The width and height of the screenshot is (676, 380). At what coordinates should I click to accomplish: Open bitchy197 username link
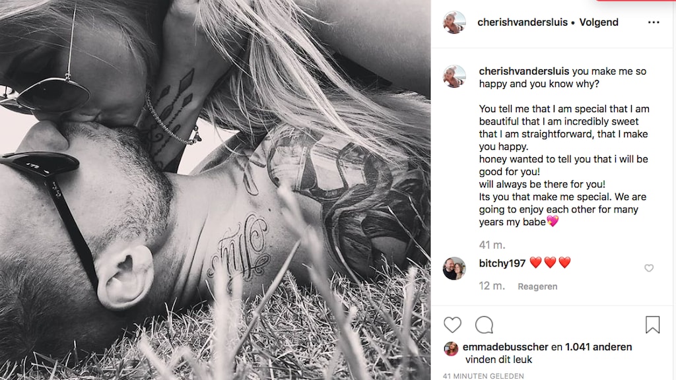pos(502,263)
